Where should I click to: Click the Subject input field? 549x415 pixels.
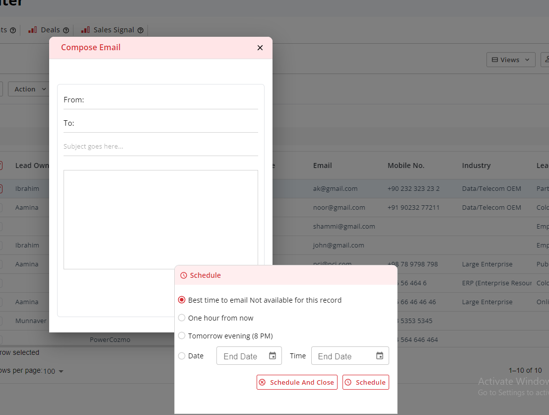coord(160,147)
